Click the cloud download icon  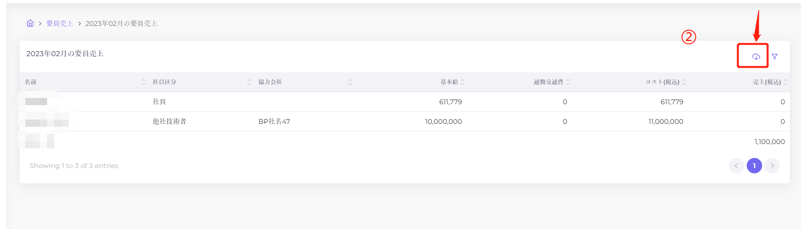coord(756,57)
